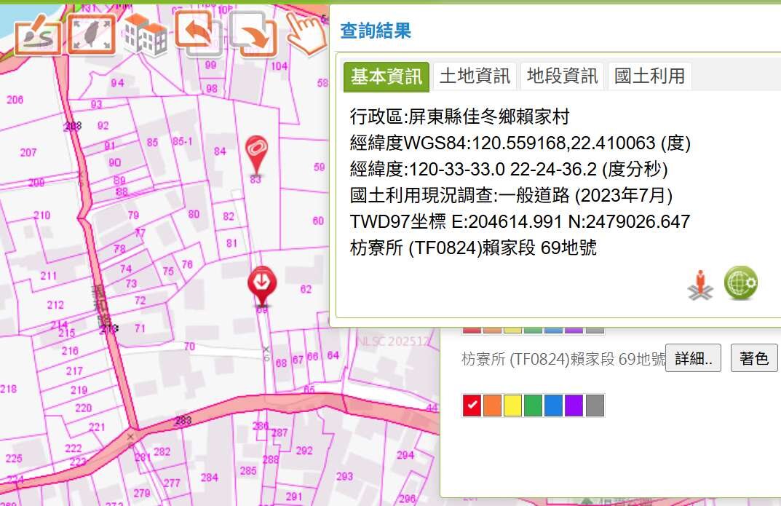Choose the yellow color swatch
This screenshot has width=781, height=506.
(x=512, y=406)
